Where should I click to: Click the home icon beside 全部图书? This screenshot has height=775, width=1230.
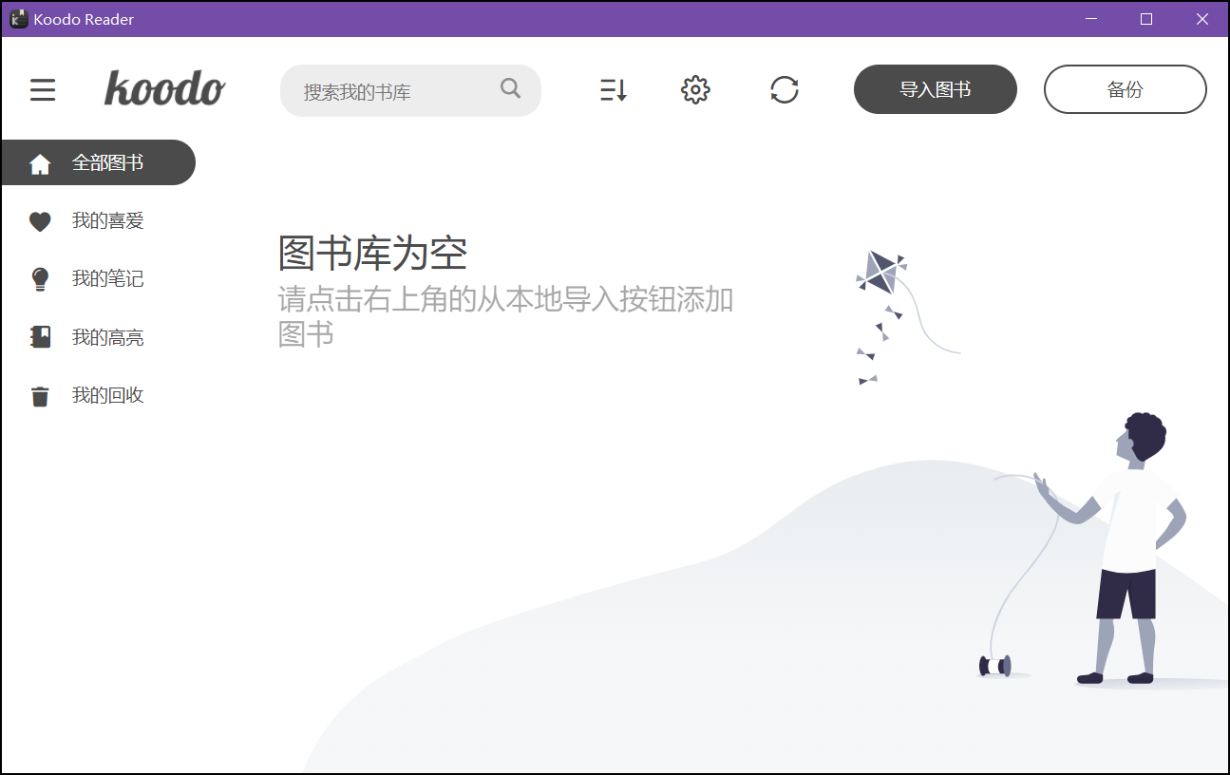point(40,163)
